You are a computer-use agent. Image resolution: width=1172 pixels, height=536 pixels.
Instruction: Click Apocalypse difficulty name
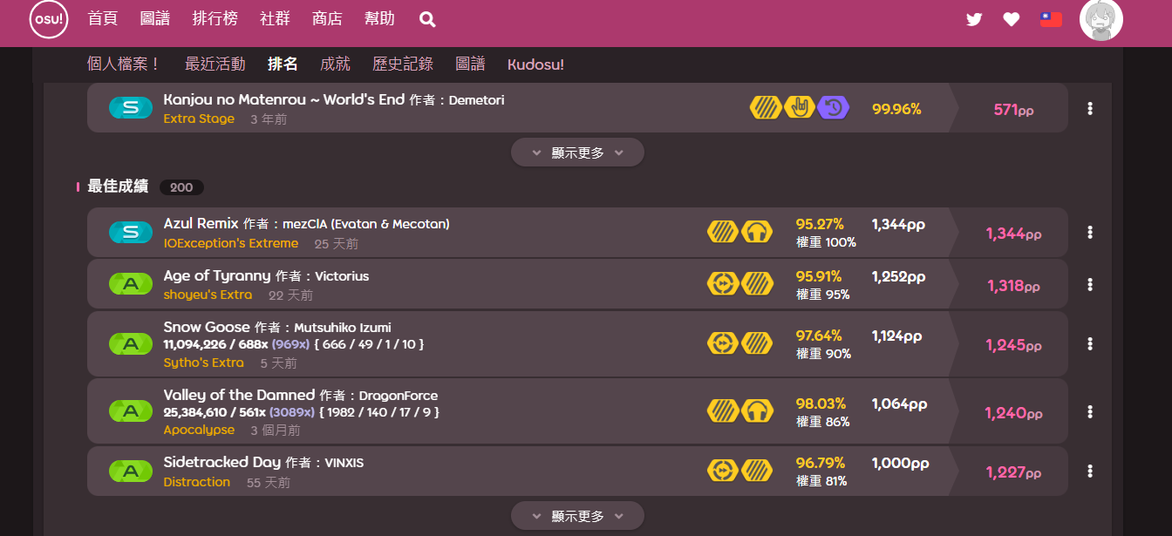tap(199, 430)
